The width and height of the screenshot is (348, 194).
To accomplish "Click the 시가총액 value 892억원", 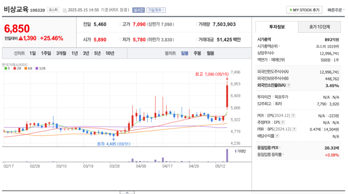I will tap(332, 39).
